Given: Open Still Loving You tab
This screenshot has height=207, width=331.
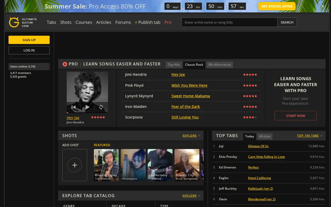Looking at the screenshot, I should (x=185, y=117).
